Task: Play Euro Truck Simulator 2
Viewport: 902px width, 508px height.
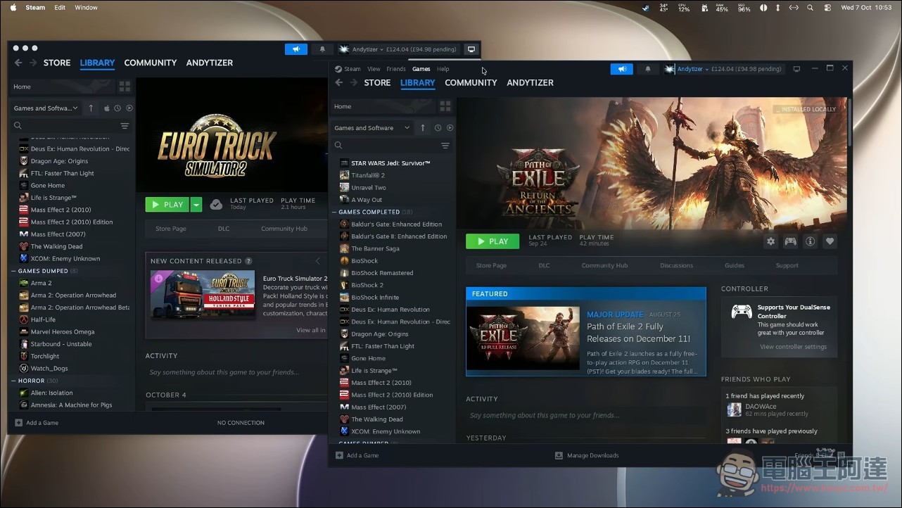Action: tap(167, 204)
